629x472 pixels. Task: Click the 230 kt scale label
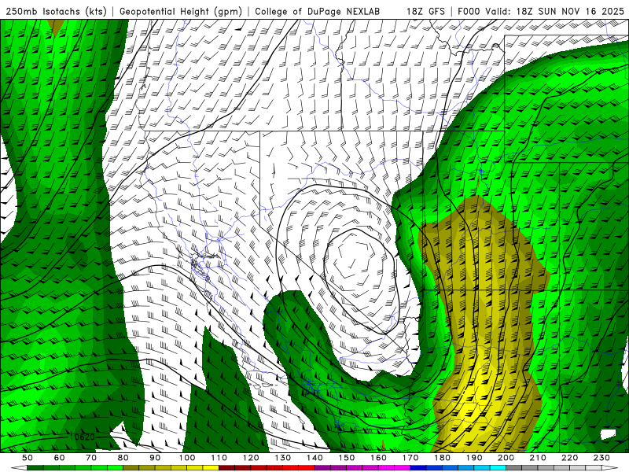(x=601, y=458)
